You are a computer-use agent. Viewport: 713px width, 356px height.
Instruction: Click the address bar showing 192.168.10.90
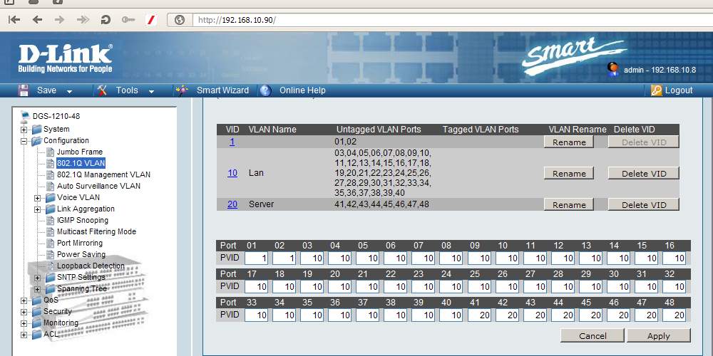453,20
